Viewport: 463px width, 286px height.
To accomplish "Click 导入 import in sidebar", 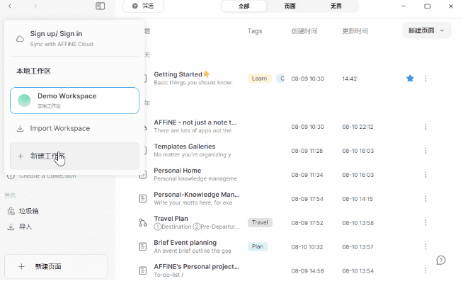I will click(25, 227).
